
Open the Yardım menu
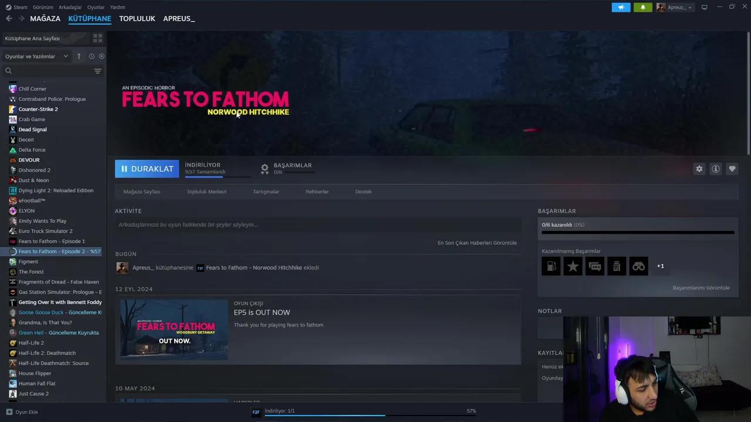pos(117,7)
